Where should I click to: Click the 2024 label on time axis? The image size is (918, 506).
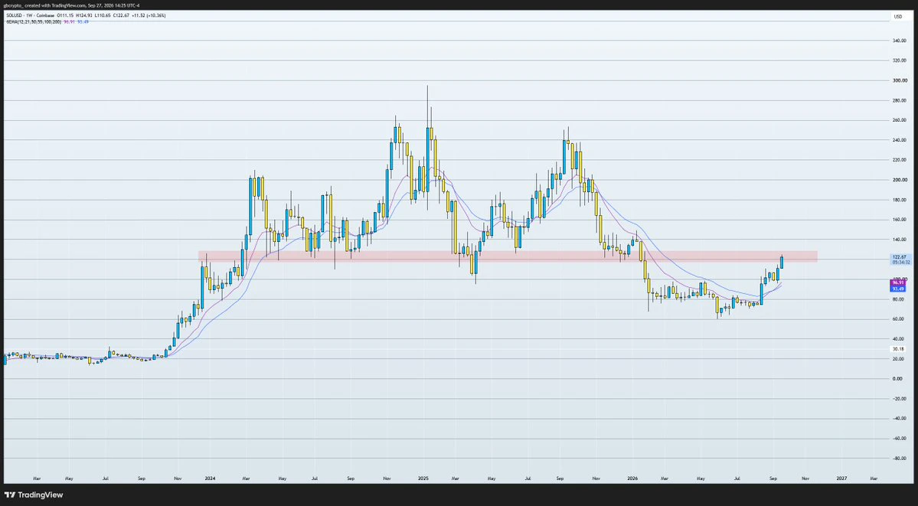[x=210, y=478]
